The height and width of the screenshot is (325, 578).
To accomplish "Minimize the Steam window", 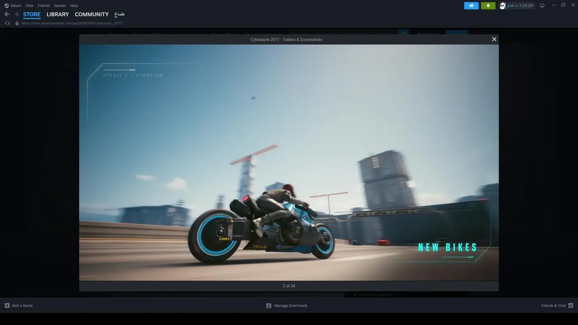I will [x=554, y=5].
